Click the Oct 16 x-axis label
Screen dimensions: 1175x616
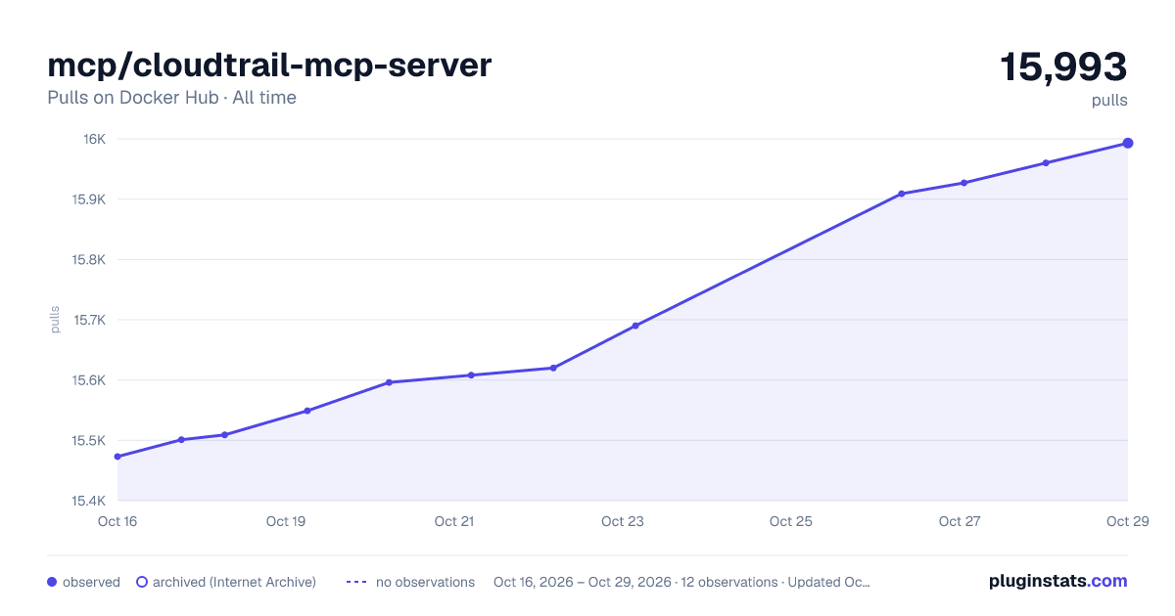[117, 521]
